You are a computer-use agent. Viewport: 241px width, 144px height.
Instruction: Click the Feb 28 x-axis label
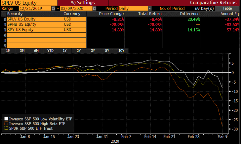pyautogui.click(x=193, y=136)
